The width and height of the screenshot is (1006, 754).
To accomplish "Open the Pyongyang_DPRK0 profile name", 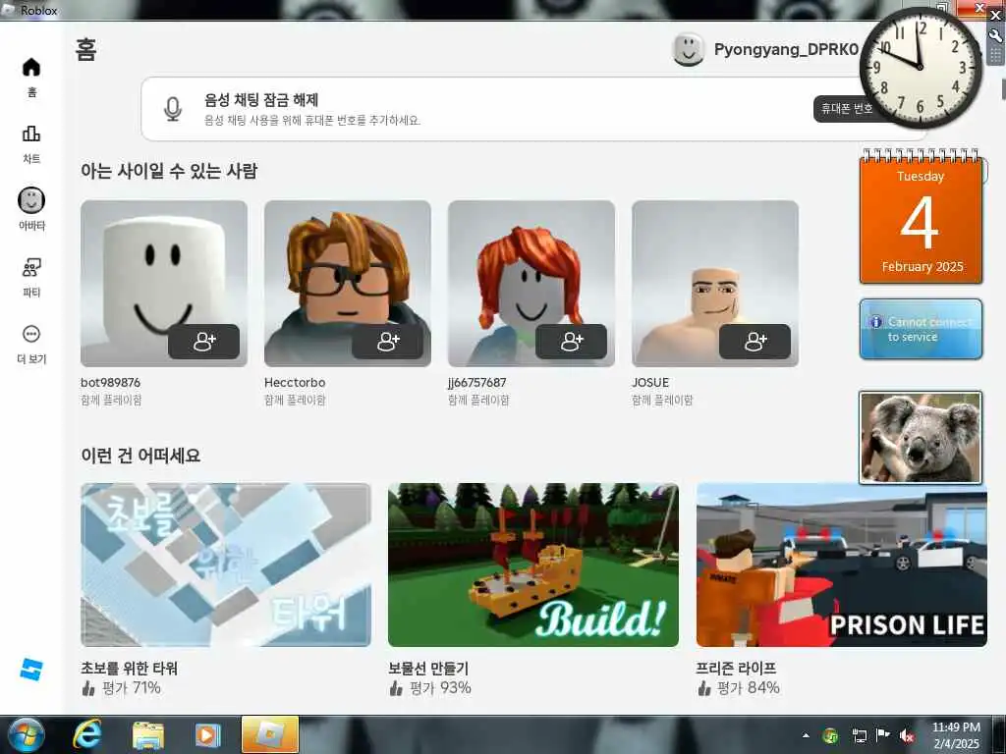I will [786, 49].
